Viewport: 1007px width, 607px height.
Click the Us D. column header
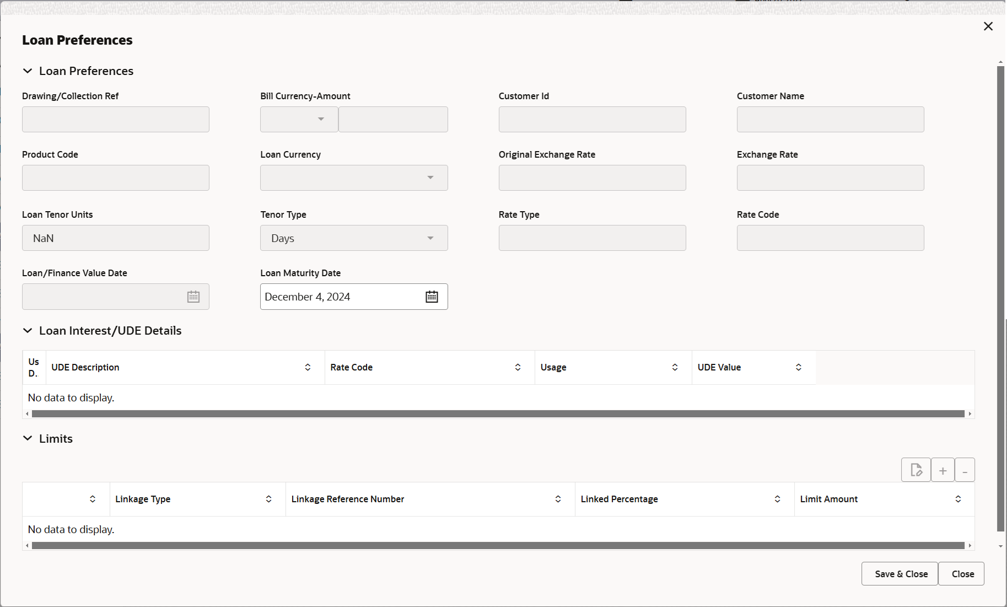coord(34,367)
